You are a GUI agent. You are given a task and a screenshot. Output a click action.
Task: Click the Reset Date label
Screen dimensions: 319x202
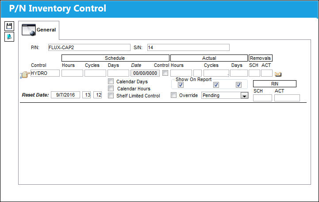[x=35, y=95]
